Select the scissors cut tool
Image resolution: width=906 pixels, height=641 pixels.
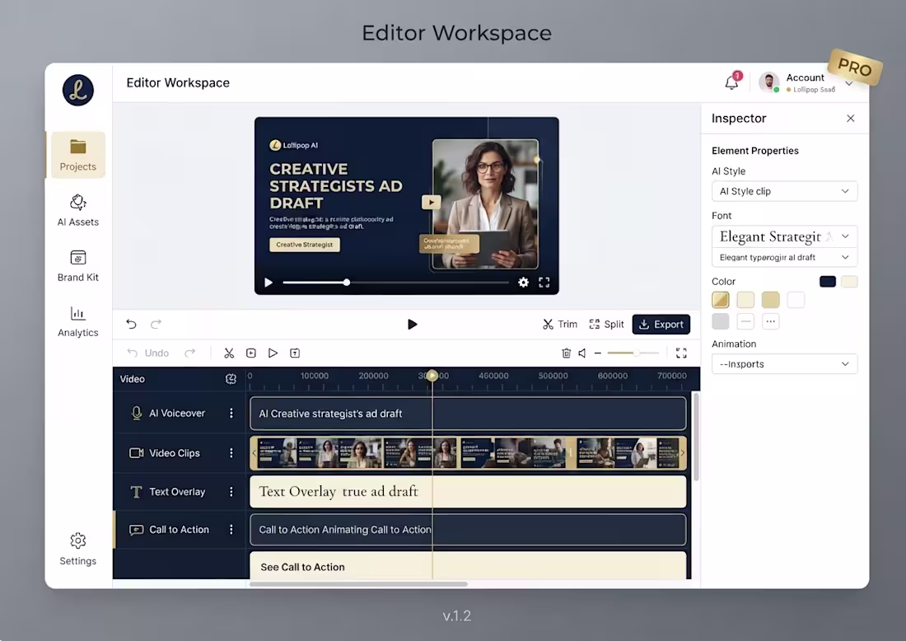[x=229, y=353]
